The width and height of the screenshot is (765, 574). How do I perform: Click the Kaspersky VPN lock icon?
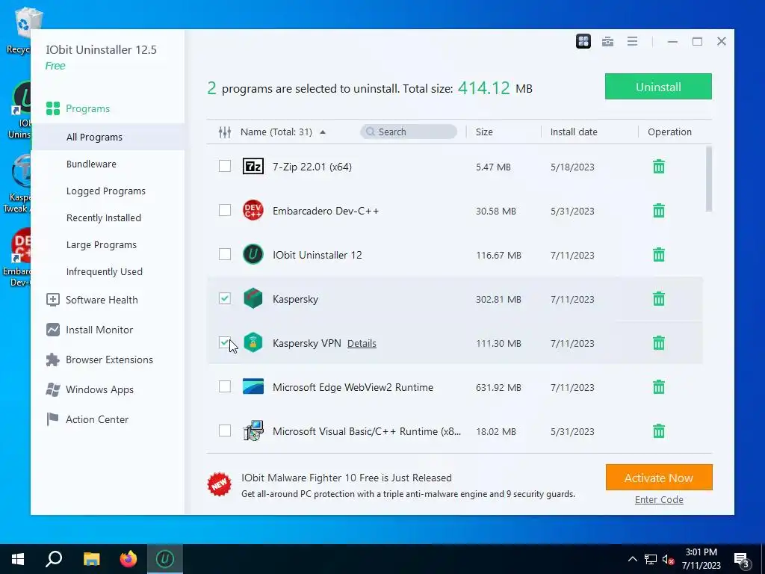[x=253, y=342]
